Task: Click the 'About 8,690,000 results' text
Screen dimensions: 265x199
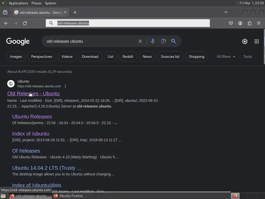Action: pos(40,72)
